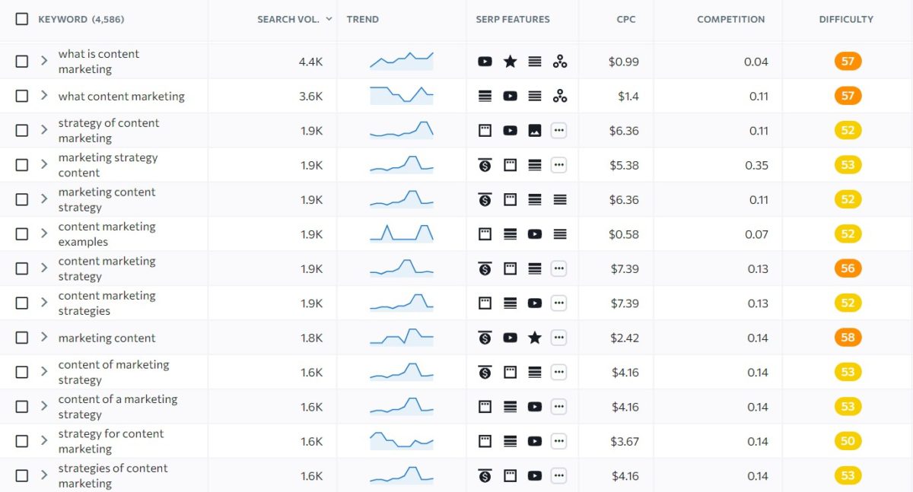Viewport: 913px width, 492px height.
Task: Click the ads dollar icon for "marketing strategy content"
Action: [485, 164]
